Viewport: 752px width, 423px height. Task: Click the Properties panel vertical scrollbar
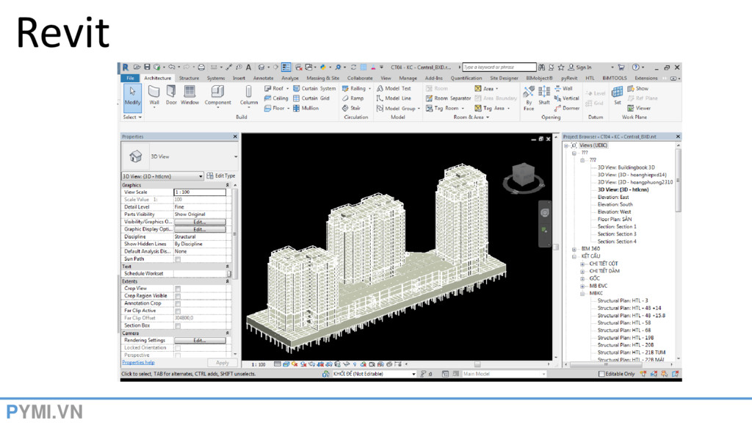click(235, 235)
